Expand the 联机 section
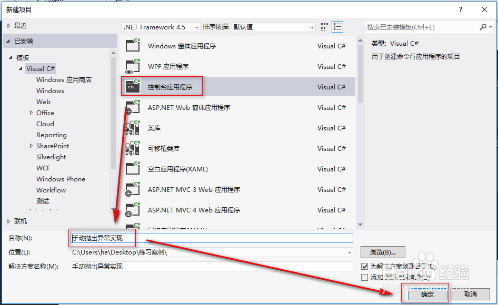Image resolution: width=498 pixels, height=305 pixels. (8, 221)
